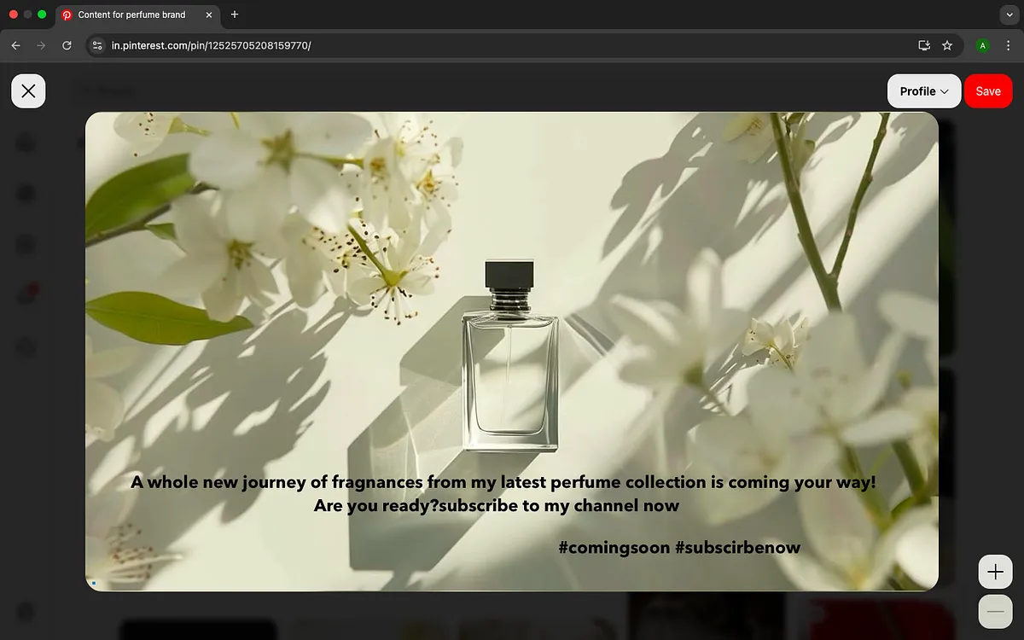This screenshot has height=640, width=1024.
Task: Zoom out of the pin image
Action: click(x=995, y=612)
